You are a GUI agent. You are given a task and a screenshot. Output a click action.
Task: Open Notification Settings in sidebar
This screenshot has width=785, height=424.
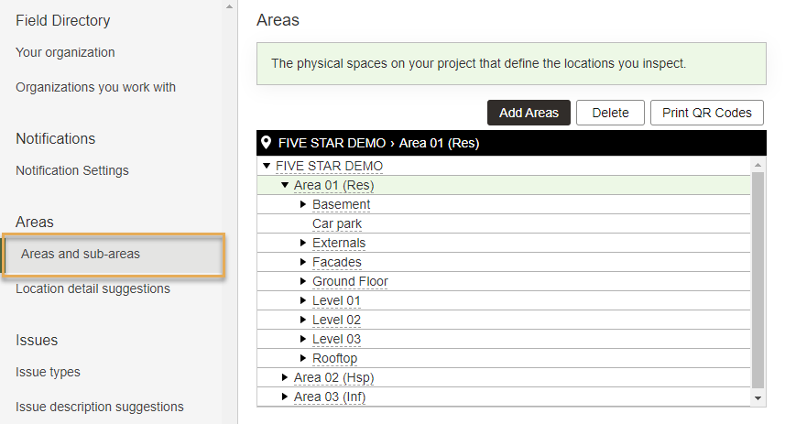tap(72, 170)
